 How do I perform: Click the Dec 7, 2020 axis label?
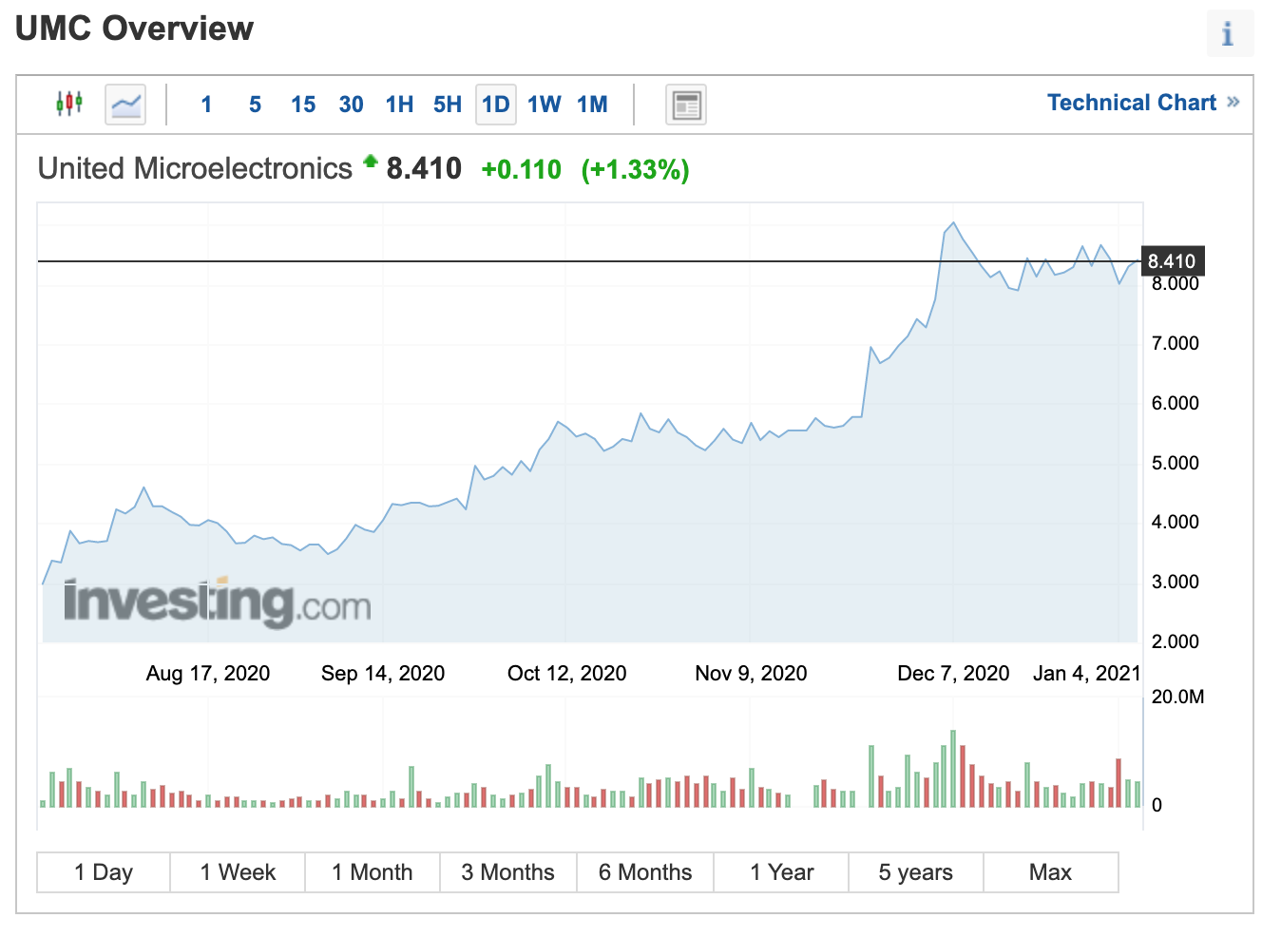point(953,673)
